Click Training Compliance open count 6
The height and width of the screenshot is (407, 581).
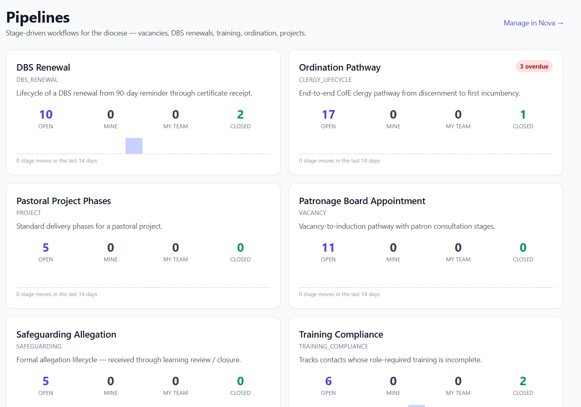click(x=328, y=381)
